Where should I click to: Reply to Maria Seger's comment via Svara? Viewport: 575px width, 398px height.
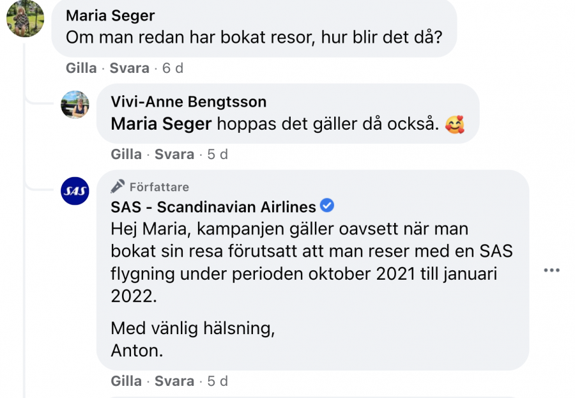[129, 68]
